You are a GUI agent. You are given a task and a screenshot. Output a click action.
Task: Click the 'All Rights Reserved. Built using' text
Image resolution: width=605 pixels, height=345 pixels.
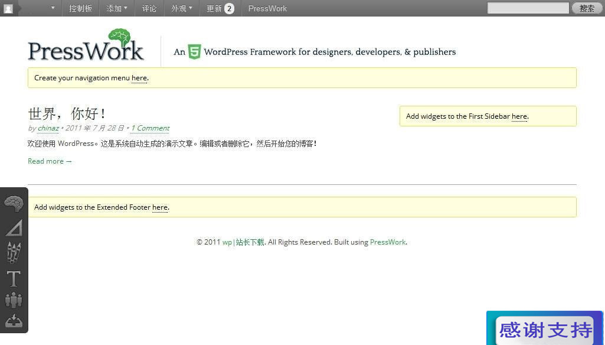[318, 242]
